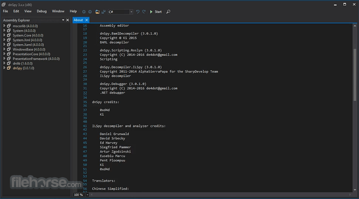Expand the PresentationFramework assembly node
The height and width of the screenshot is (199, 359).
pyautogui.click(x=4, y=58)
